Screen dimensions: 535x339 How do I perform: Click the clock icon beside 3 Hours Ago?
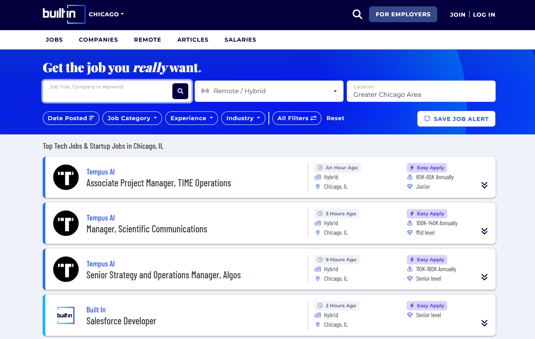tap(320, 214)
